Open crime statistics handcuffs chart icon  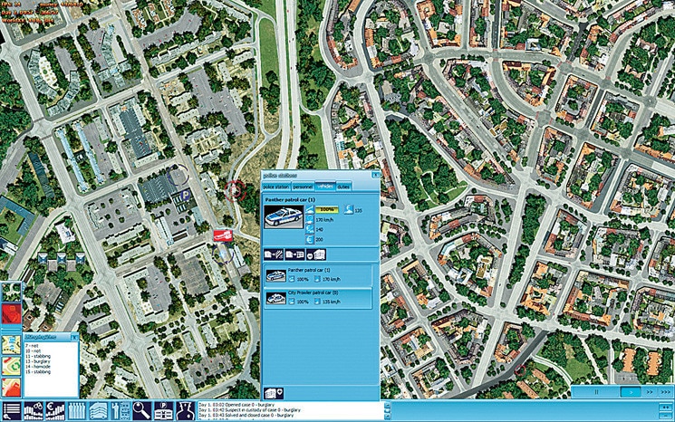pyautogui.click(x=33, y=411)
